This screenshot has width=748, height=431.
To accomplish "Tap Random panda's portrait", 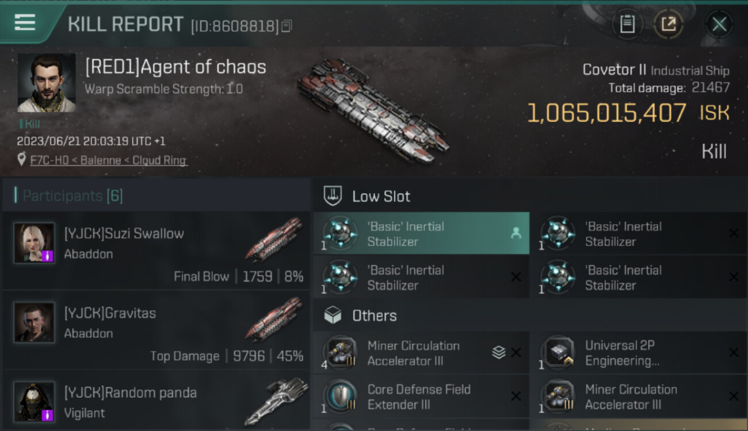I will pos(35,402).
